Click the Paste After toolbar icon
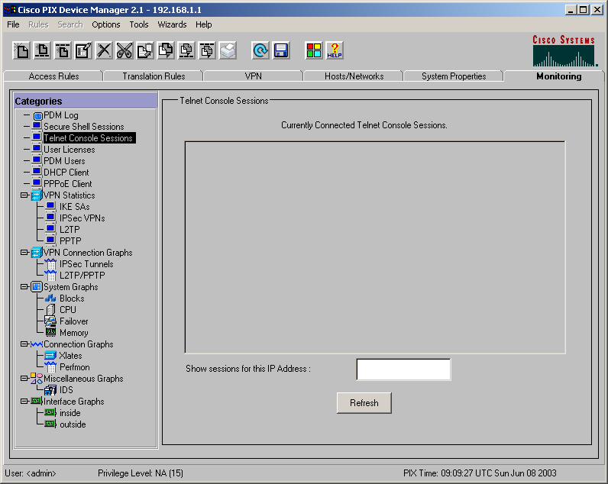608x484 pixels. coord(207,50)
